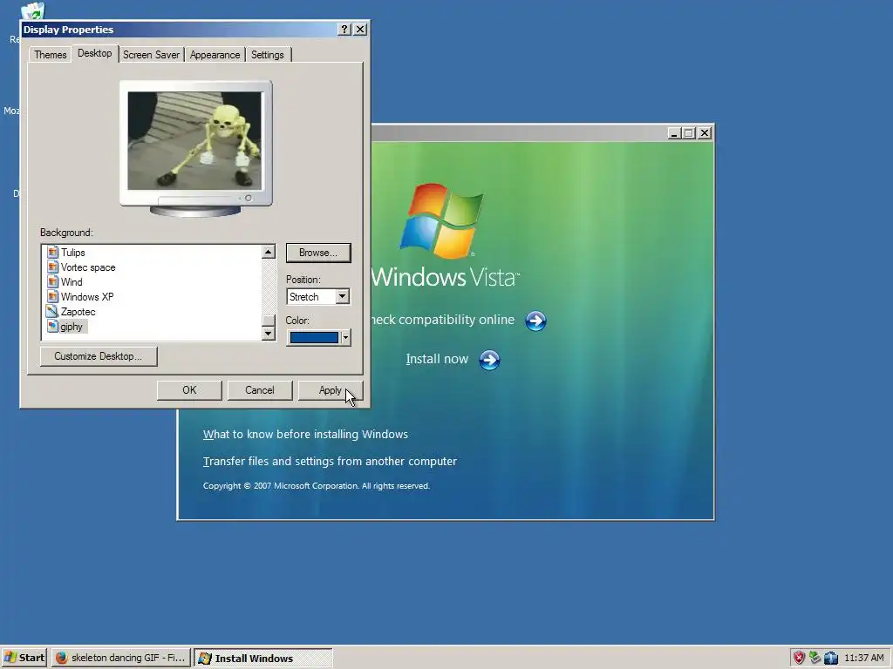This screenshot has height=669, width=893.
Task: Select Wind in the background list
Action: tap(72, 281)
